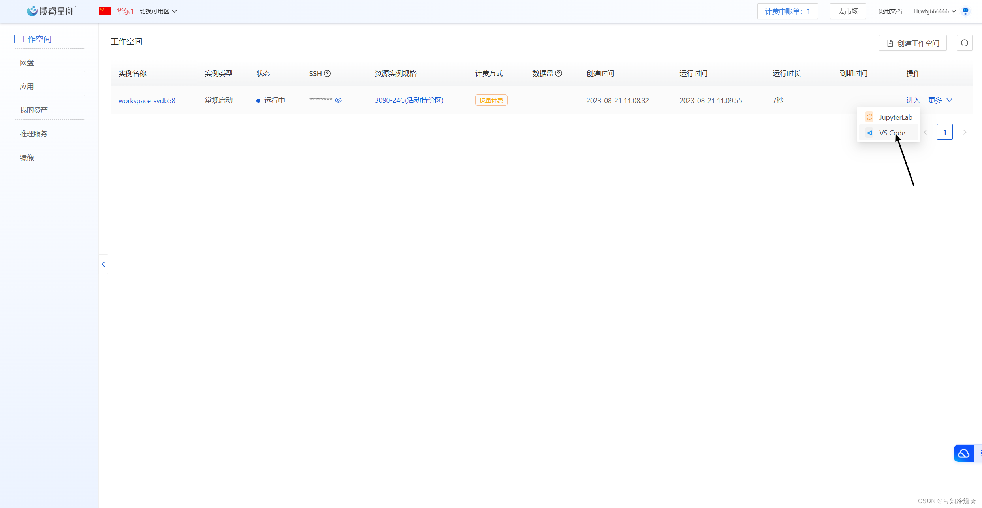
Task: Click the 创建工作空间 button
Action: pyautogui.click(x=912, y=43)
